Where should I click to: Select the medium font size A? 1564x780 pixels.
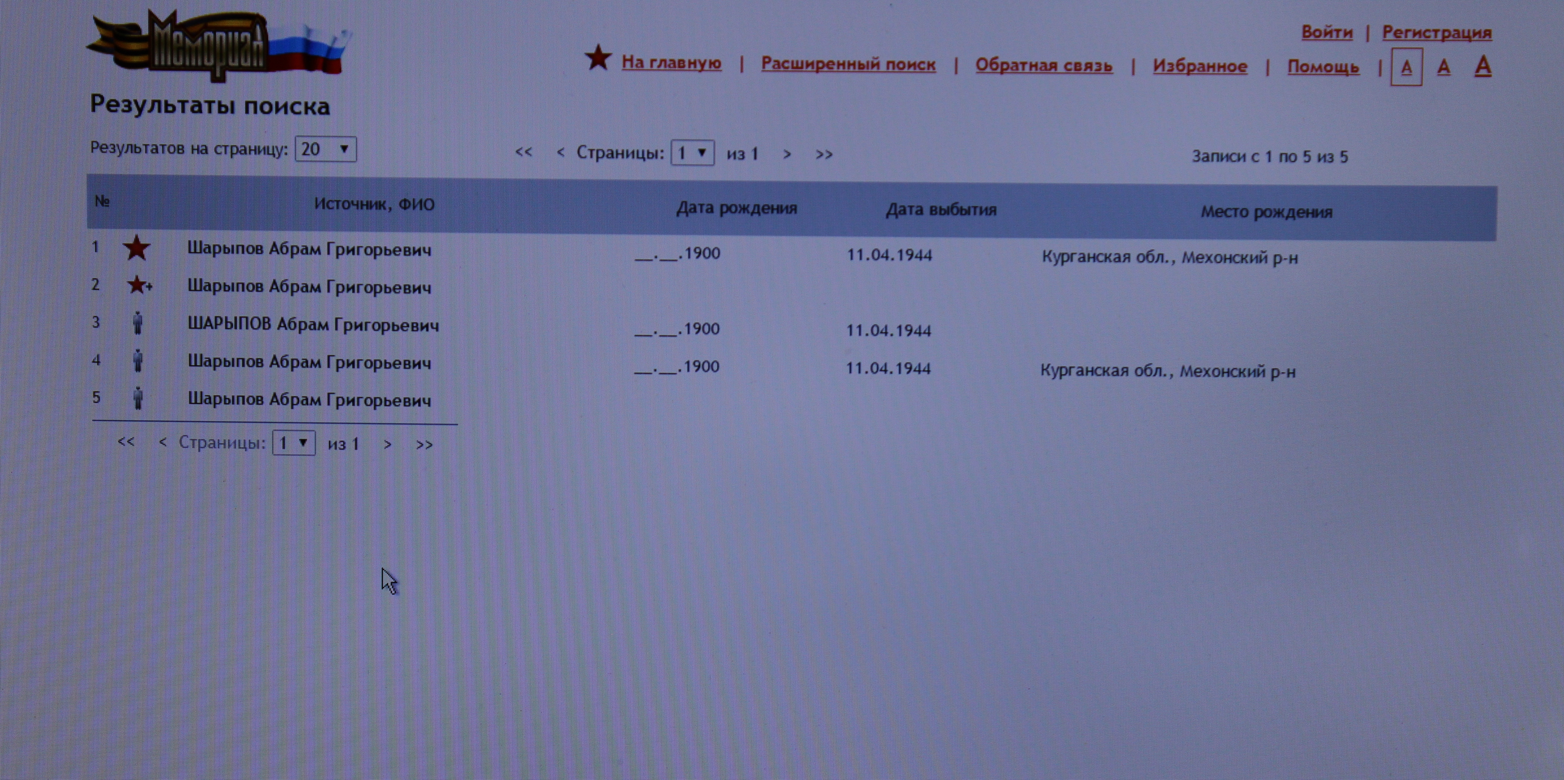[1444, 67]
